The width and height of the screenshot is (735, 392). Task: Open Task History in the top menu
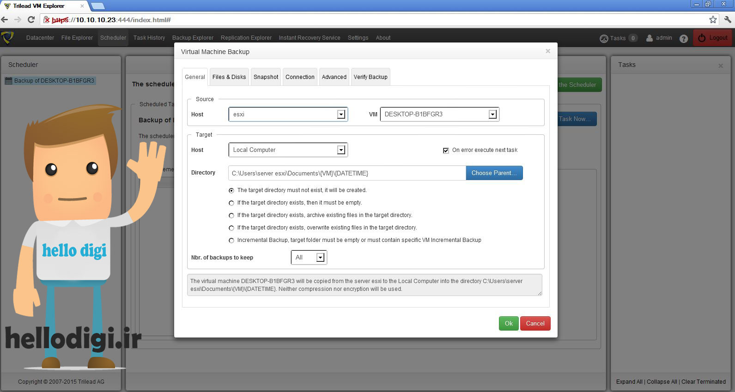149,38
